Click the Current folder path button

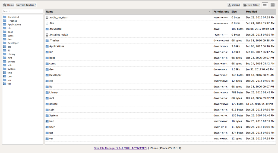pos(26,5)
